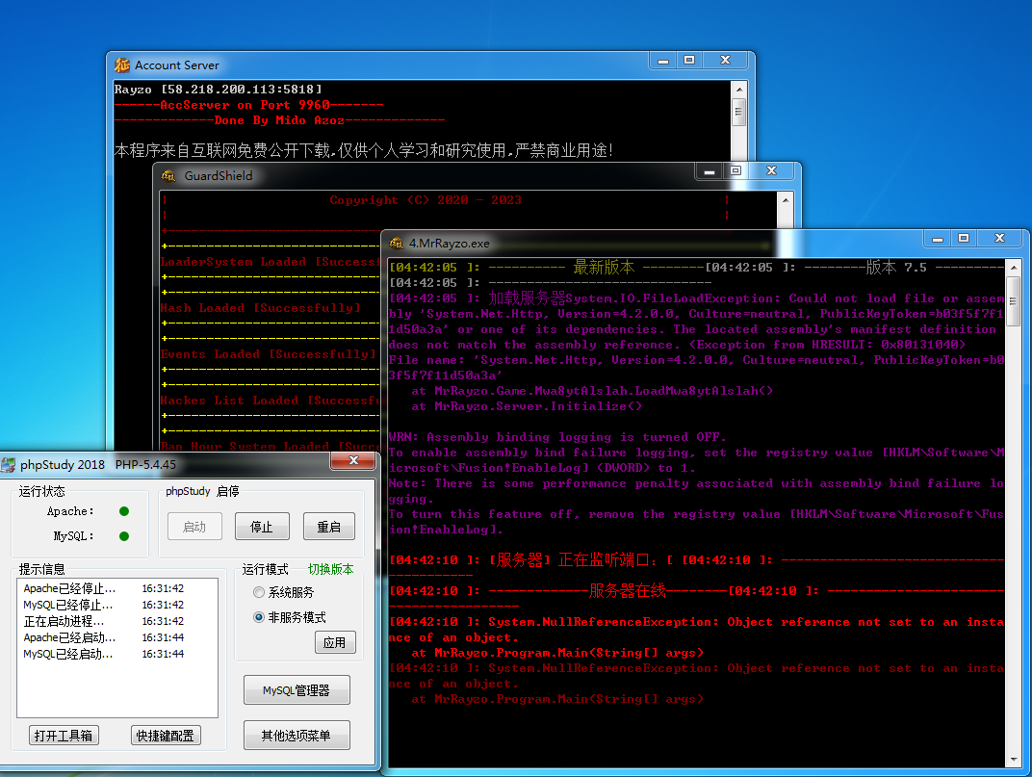Click the 提示信息 group label
1032x777 pixels.
[x=41, y=570]
